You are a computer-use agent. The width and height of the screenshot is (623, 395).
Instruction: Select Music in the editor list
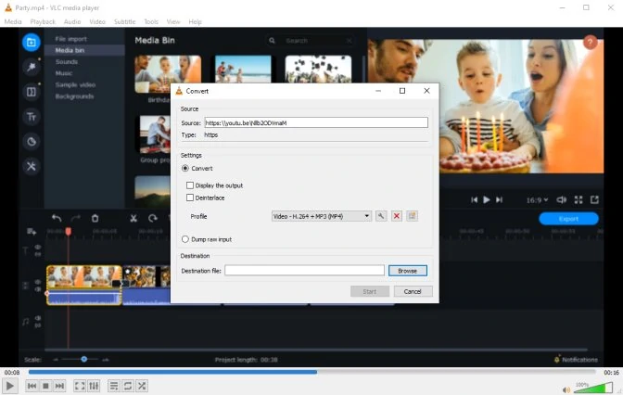[x=64, y=73]
